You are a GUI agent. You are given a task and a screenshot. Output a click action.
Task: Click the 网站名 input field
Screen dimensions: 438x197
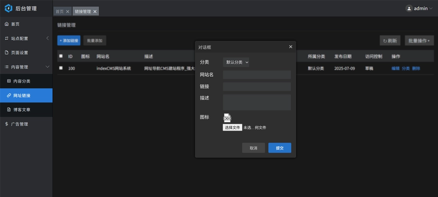coord(257,75)
